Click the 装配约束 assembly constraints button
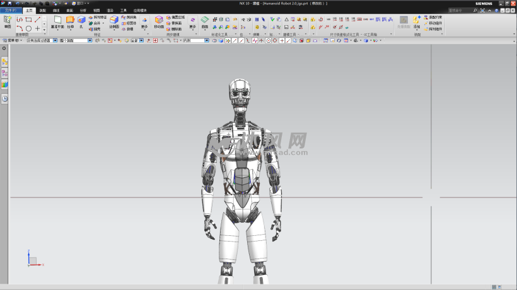 tap(433, 18)
